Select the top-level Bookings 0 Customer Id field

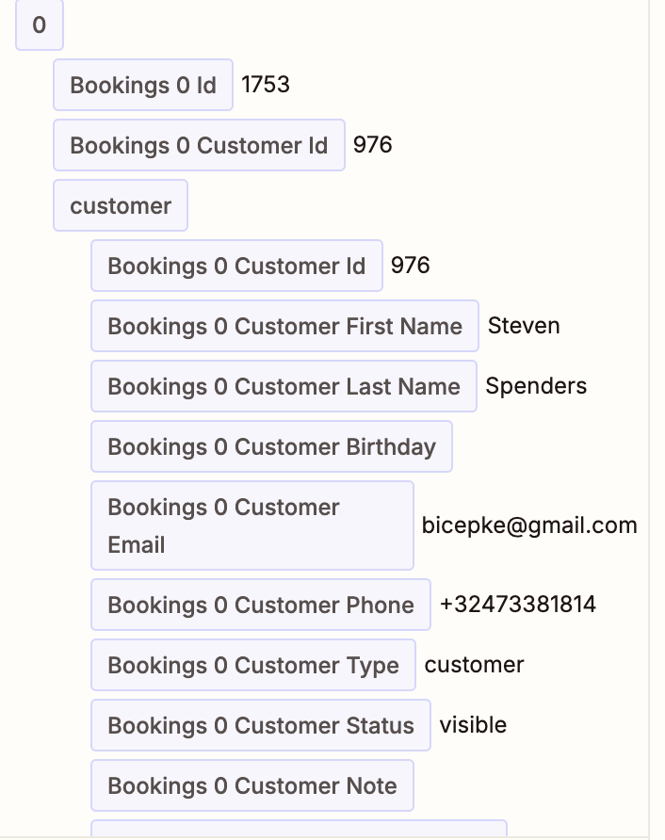[x=199, y=146]
